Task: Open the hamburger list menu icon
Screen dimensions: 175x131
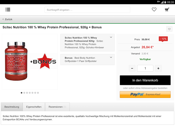Action: (x=8, y=10)
